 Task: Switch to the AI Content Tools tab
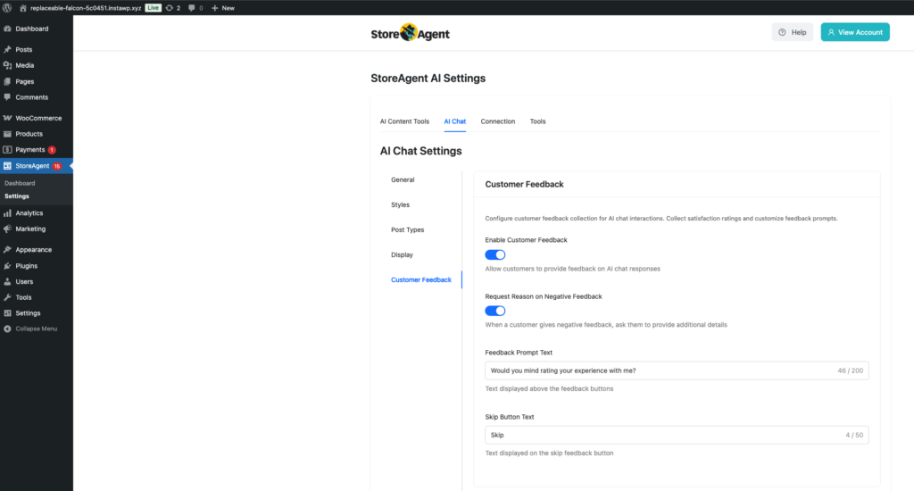click(404, 121)
